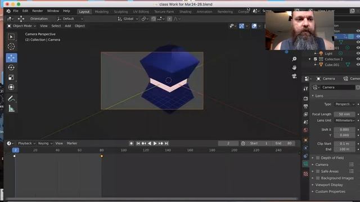Open the lens Type Perspective dropdown
The height and width of the screenshot is (202, 360).
coord(345,104)
